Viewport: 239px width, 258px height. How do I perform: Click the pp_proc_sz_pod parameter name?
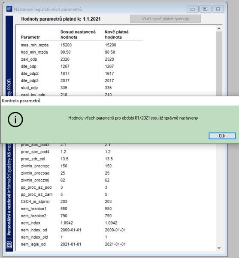pyautogui.click(x=36, y=187)
